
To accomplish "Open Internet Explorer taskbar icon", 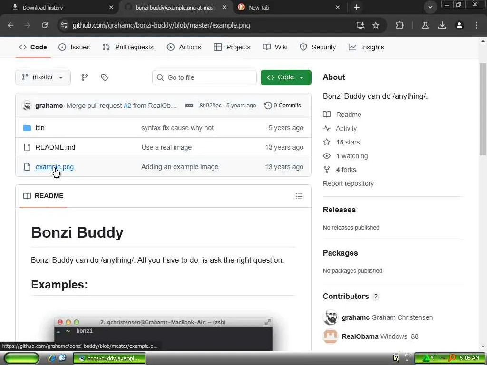I will 52,358.
